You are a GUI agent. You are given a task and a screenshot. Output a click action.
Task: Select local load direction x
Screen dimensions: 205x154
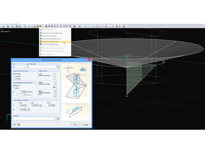coord(54,74)
